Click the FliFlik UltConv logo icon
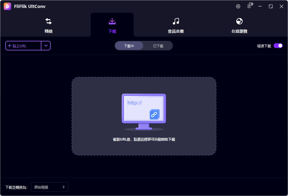 point(7,6)
